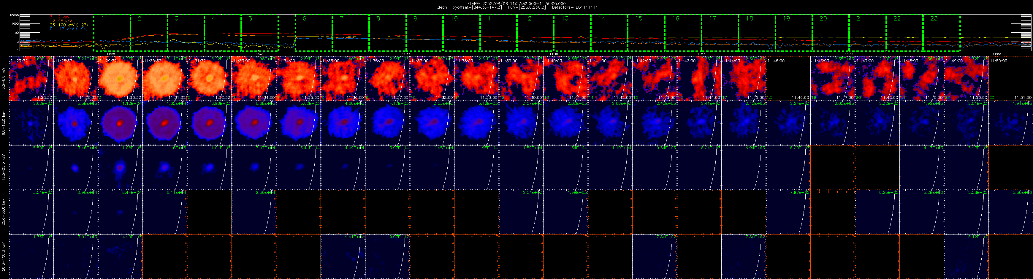Image resolution: width=1033 pixels, height=279 pixels.
Task: Select time interval 6 box in lightcurve
Action: pyautogui.click(x=313, y=33)
